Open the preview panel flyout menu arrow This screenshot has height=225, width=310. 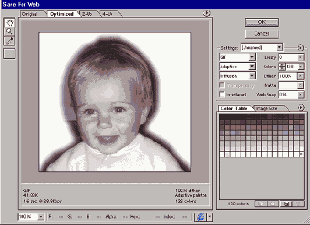206,13
